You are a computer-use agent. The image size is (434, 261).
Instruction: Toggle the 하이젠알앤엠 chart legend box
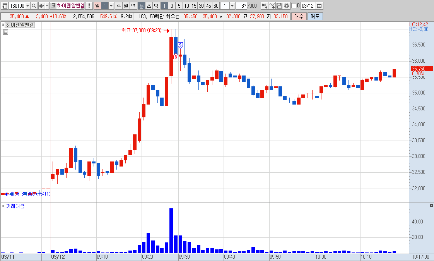(3, 25)
